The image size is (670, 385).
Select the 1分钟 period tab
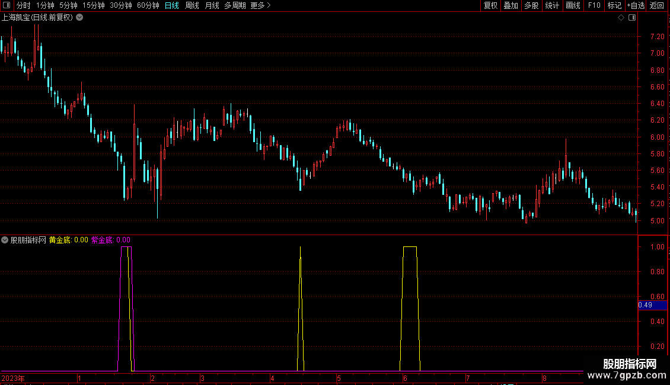45,5
